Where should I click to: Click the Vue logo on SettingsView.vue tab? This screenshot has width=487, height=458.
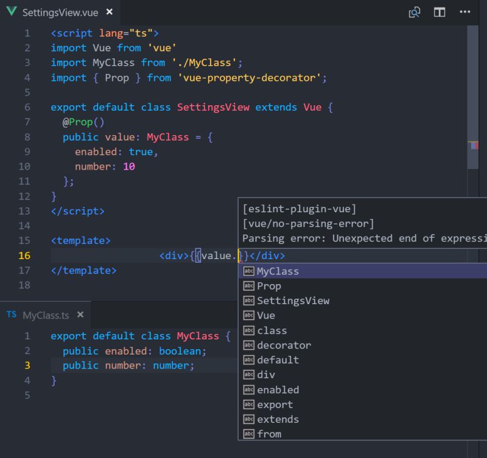[13, 10]
